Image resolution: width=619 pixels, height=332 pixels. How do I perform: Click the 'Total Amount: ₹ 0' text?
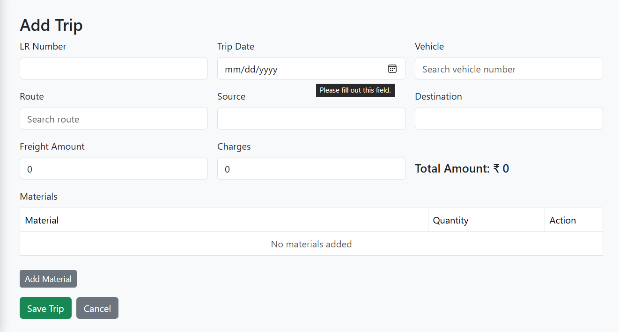pos(462,169)
